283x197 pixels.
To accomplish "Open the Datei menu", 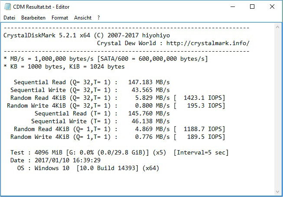I will tap(9, 18).
